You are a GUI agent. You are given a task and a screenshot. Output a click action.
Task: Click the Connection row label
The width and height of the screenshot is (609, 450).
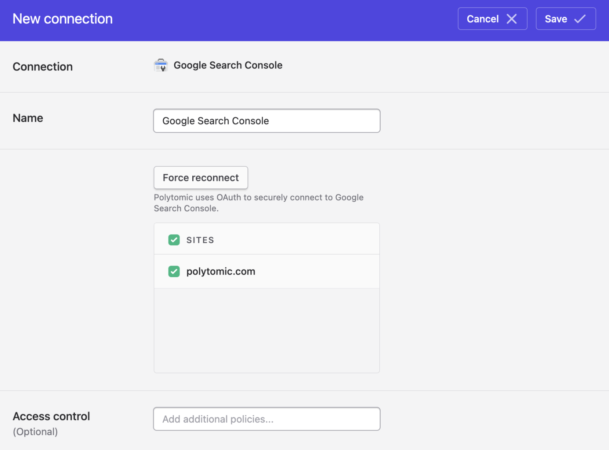pyautogui.click(x=43, y=67)
